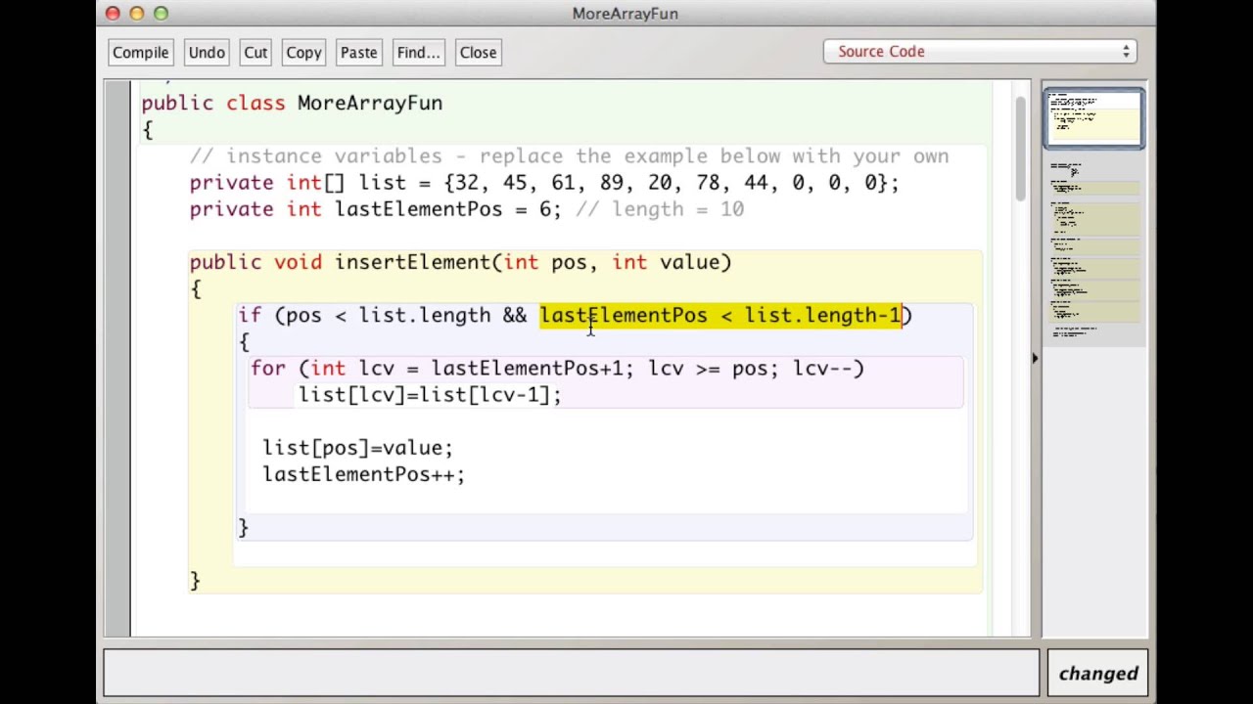
Task: Click the bottom message status area
Action: pyautogui.click(x=572, y=673)
